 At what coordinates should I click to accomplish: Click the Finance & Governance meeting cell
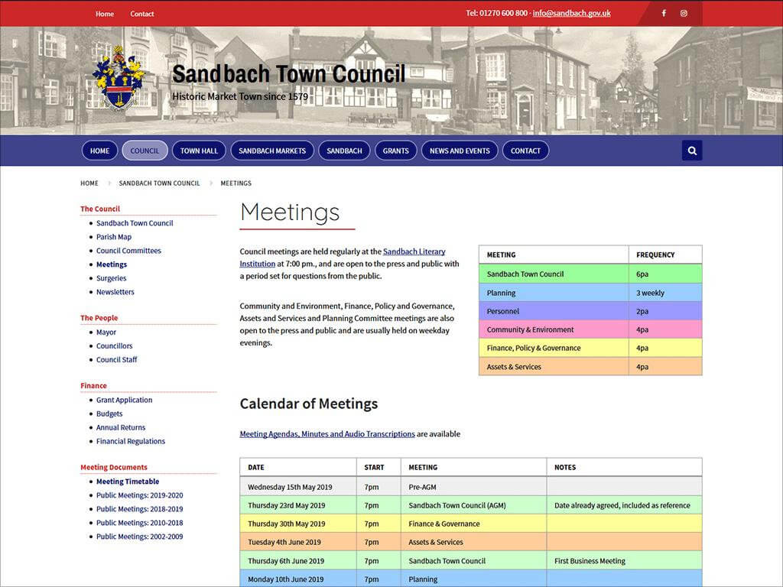pyautogui.click(x=473, y=524)
